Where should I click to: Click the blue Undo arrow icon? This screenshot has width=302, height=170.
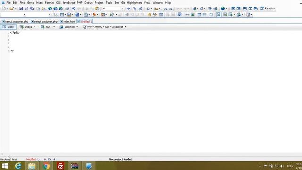pos(74,8)
